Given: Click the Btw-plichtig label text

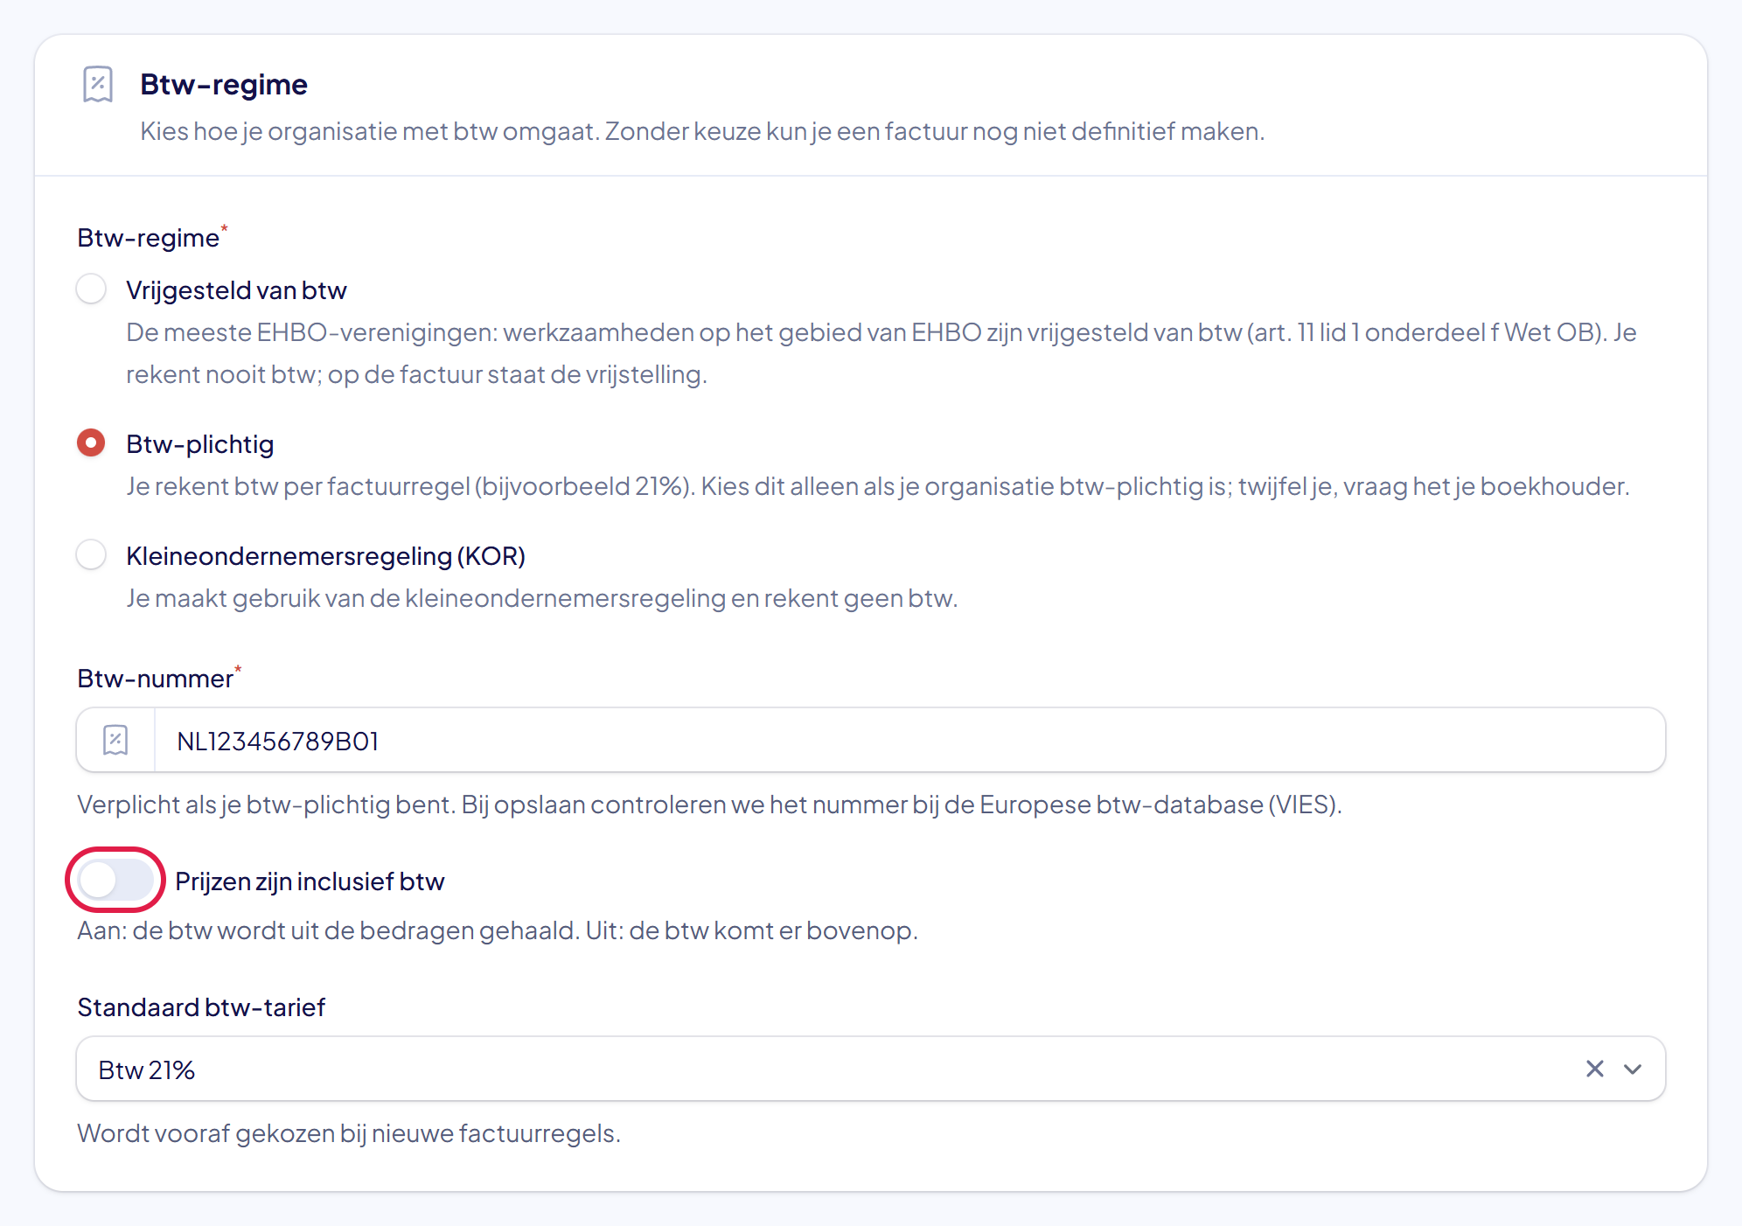Looking at the screenshot, I should [200, 443].
